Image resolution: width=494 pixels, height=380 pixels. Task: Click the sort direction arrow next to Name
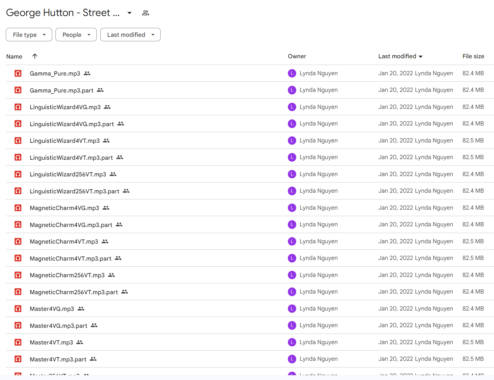coord(35,56)
